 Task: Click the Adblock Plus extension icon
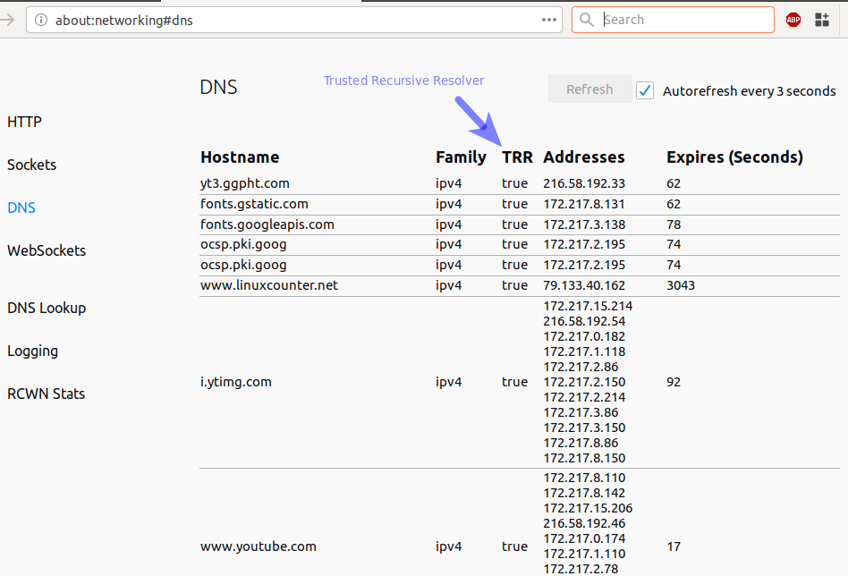pos(793,20)
